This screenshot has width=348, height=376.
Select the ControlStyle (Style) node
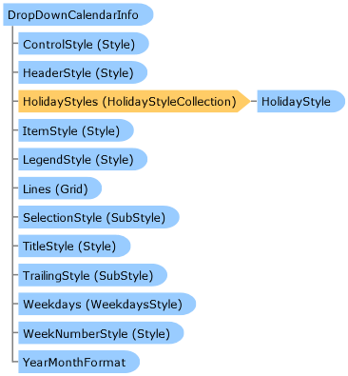coord(84,44)
